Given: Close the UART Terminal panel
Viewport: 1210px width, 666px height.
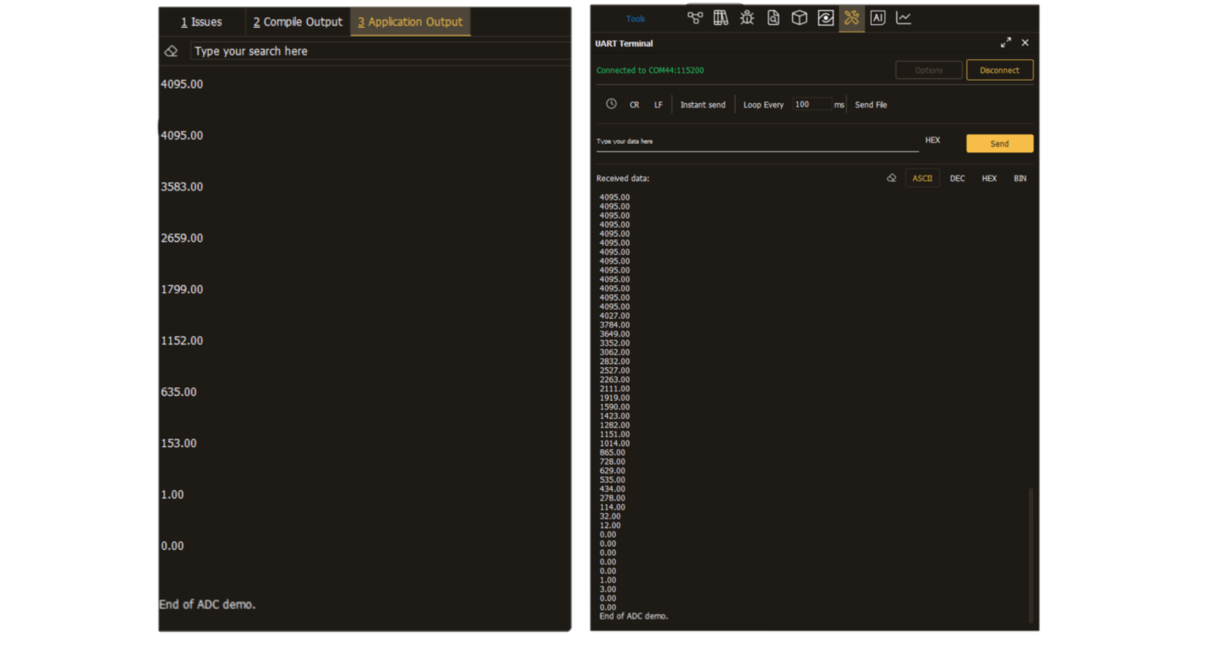Looking at the screenshot, I should tap(1025, 42).
